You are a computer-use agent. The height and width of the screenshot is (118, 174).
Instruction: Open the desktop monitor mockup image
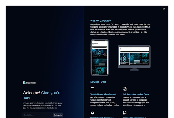(x=134, y=58)
